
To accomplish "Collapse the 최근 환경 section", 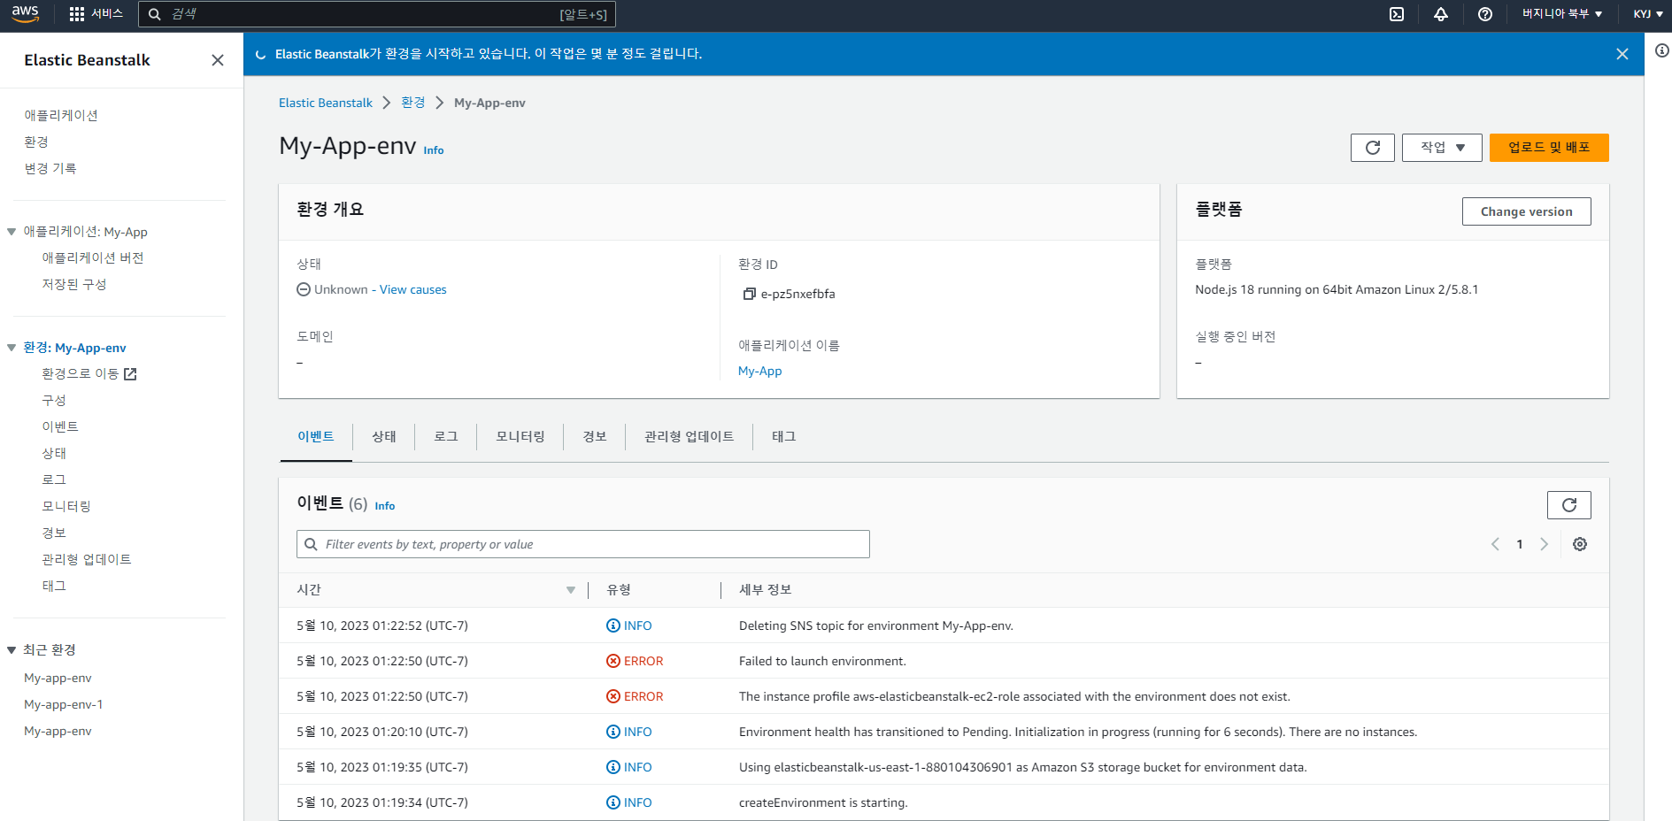I will tap(12, 650).
